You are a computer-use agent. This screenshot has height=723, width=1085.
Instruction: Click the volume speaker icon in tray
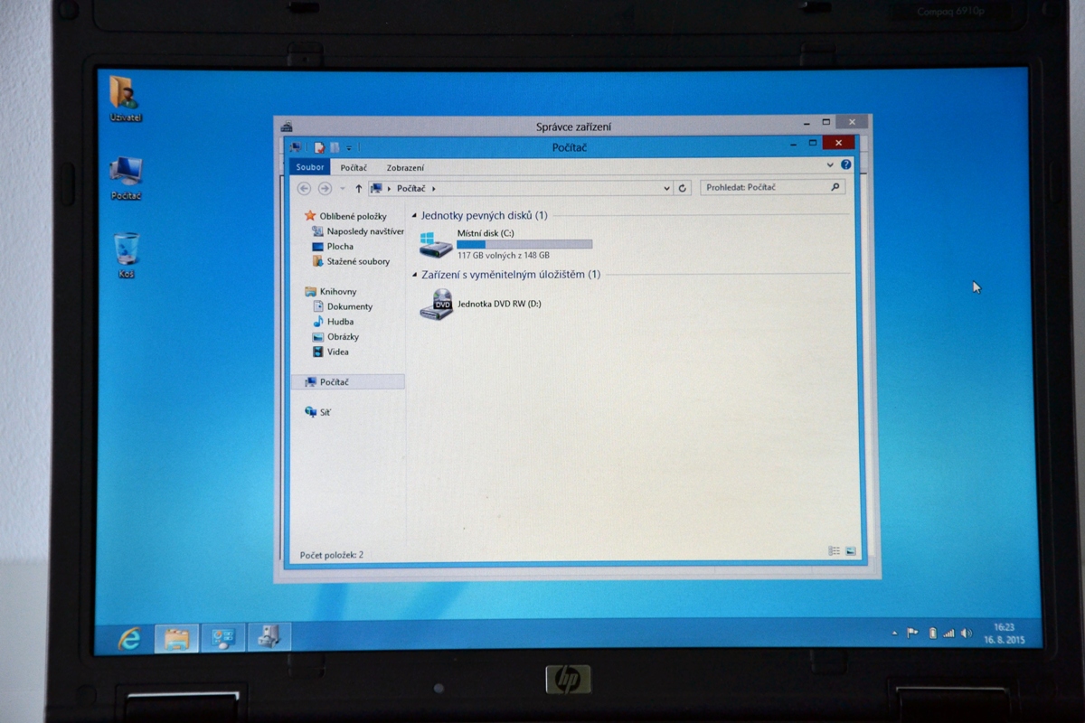coord(966,634)
